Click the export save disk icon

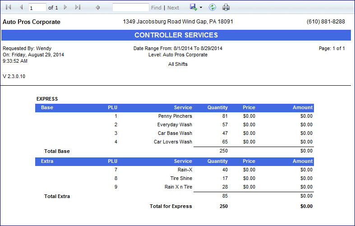click(x=194, y=7)
